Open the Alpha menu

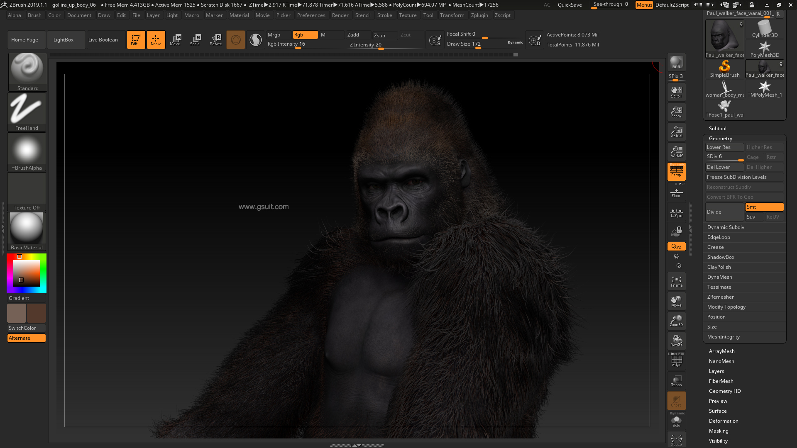[x=15, y=15]
